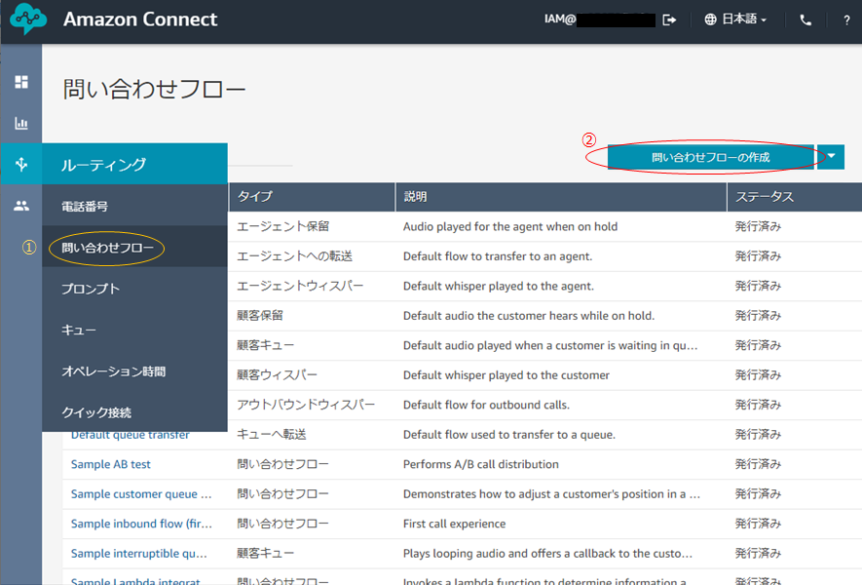Click the Amazon Connect cloud logo
The image size is (862, 585).
coord(28,19)
